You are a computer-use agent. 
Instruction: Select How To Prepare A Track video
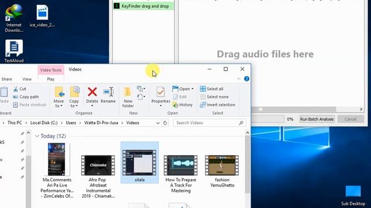click(181, 174)
